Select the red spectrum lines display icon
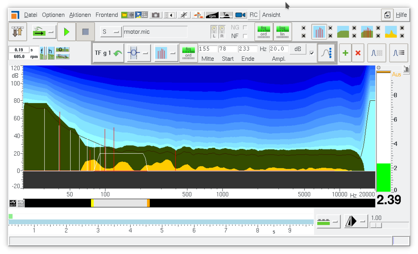Screen dimensions: 418x254 coord(319,32)
